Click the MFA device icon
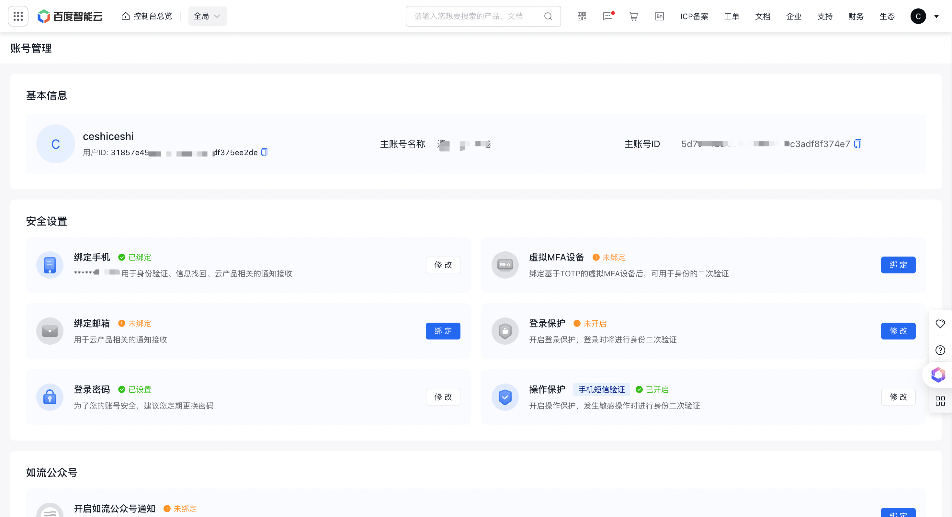Screen dimensions: 952x517 pyautogui.click(x=505, y=265)
